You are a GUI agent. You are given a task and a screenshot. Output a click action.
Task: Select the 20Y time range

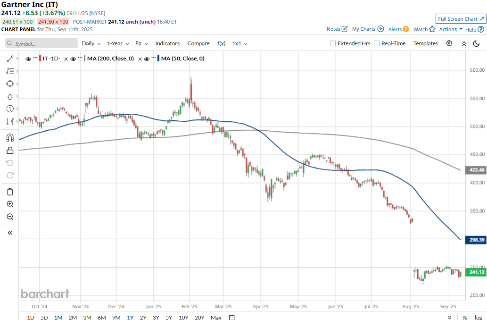(199, 317)
